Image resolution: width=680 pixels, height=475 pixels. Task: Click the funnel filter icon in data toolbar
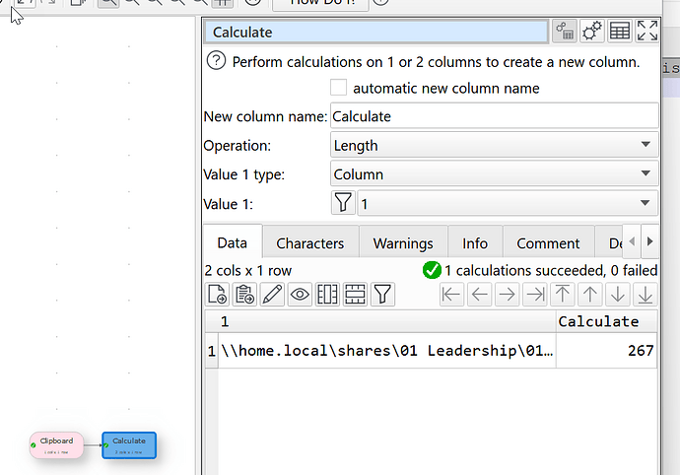click(x=383, y=294)
